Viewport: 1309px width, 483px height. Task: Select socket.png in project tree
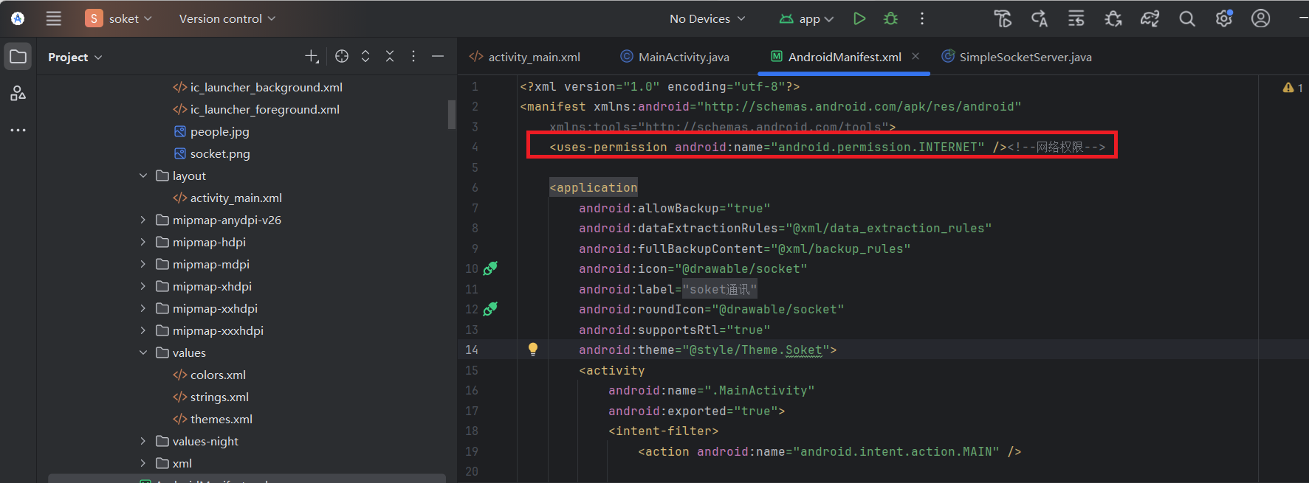pyautogui.click(x=212, y=153)
